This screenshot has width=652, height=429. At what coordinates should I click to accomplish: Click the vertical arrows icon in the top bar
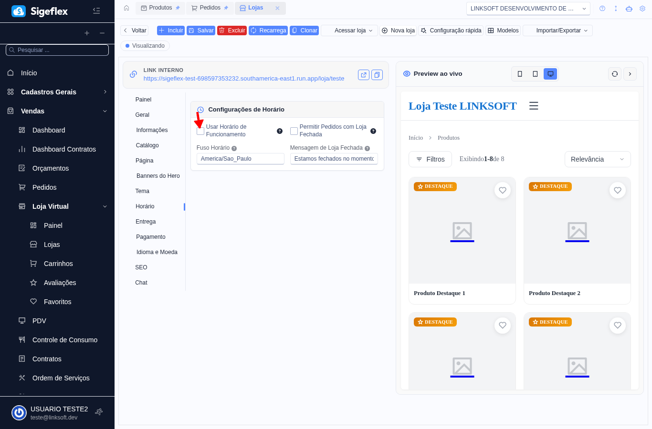pyautogui.click(x=616, y=9)
